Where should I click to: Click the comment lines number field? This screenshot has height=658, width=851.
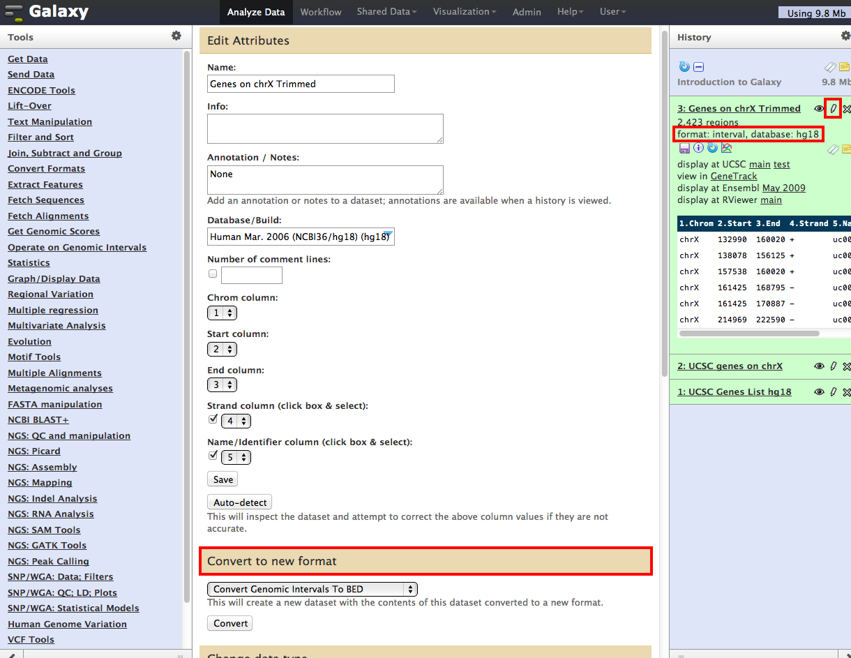(x=252, y=275)
